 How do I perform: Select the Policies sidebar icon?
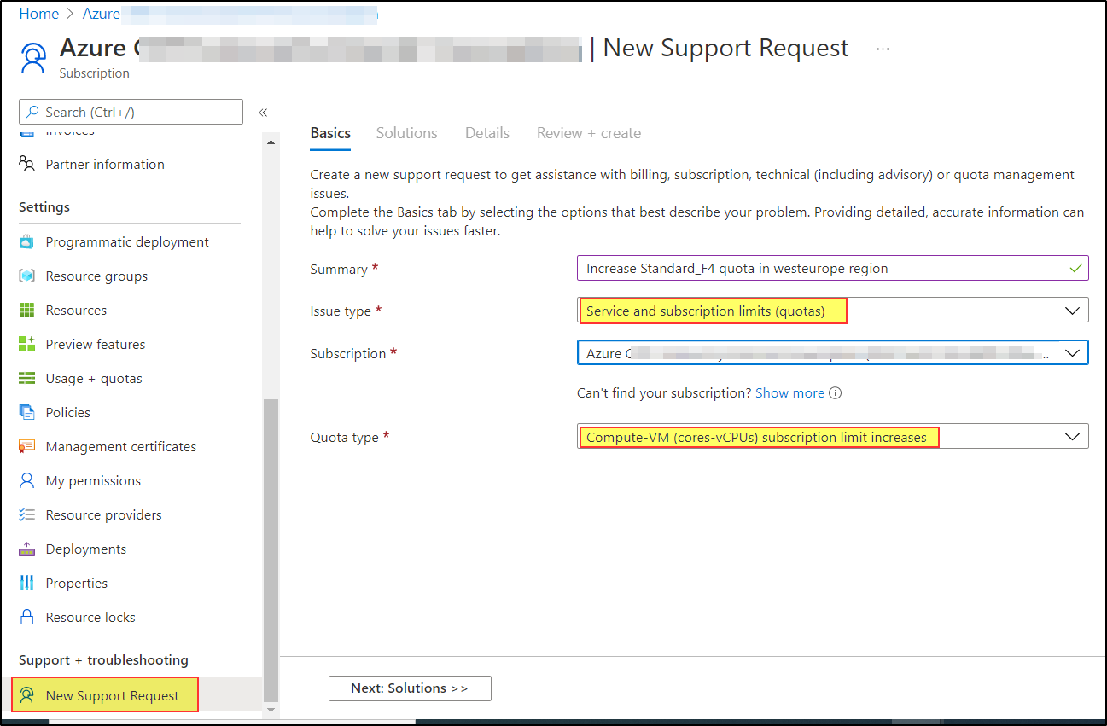coord(28,412)
